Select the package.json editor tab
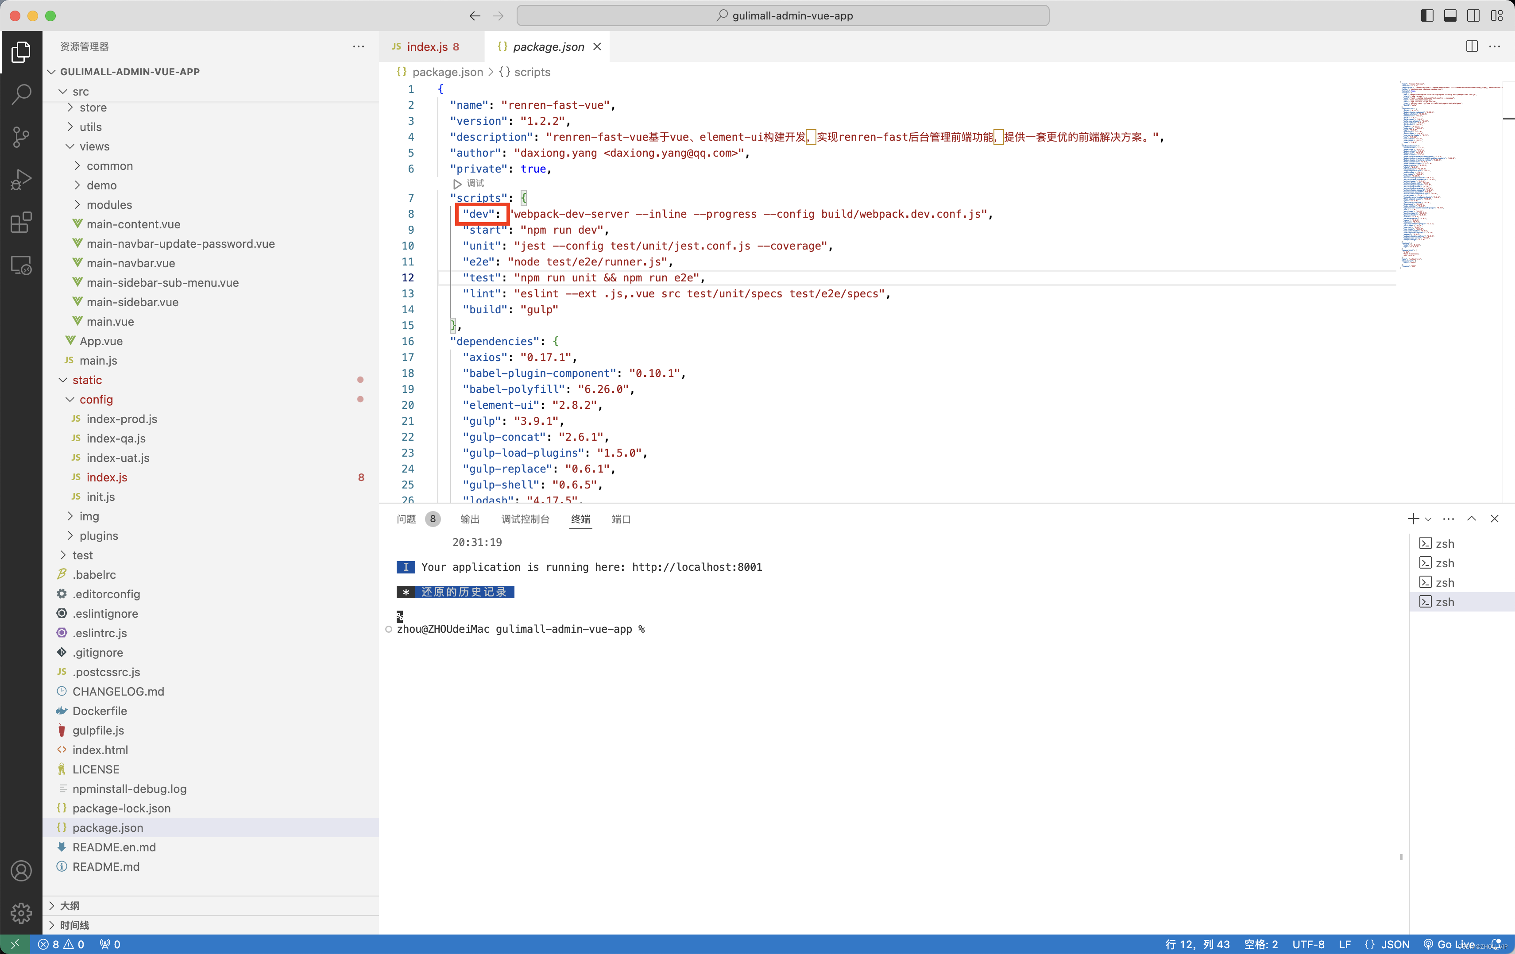This screenshot has height=954, width=1515. coord(548,46)
